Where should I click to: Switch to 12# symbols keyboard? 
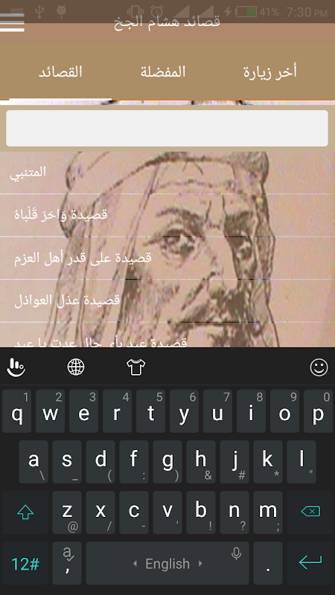[x=25, y=563]
